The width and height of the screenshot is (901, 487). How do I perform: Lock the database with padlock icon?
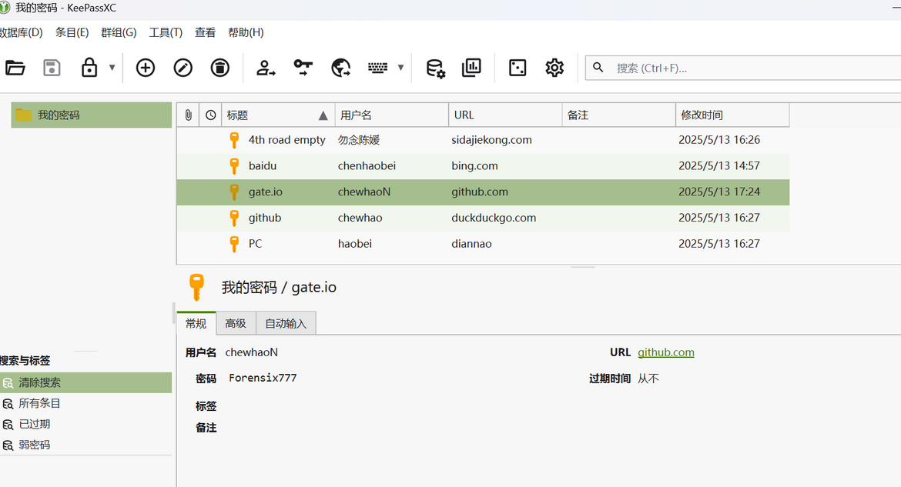[89, 67]
